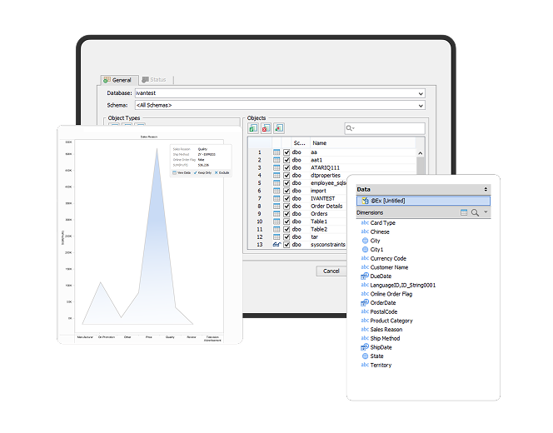Click the table icon in row import
The image size is (553, 433).
276,191
